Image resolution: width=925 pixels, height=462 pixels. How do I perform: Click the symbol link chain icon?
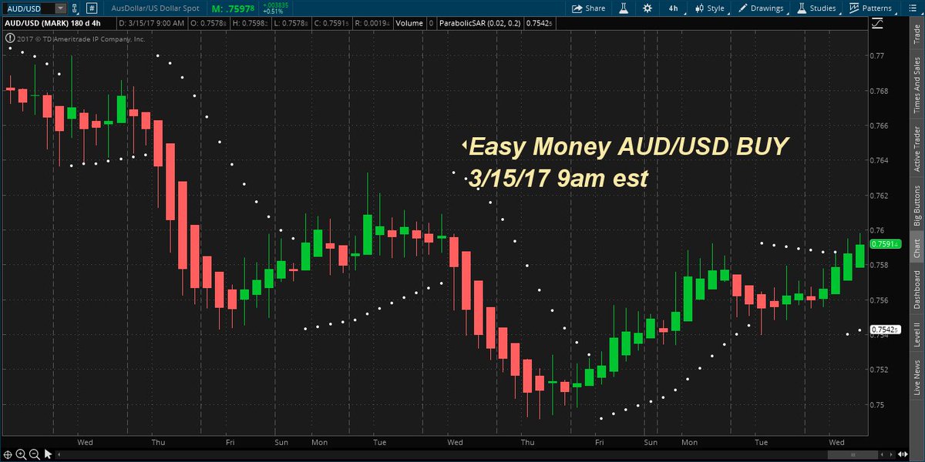(x=73, y=8)
